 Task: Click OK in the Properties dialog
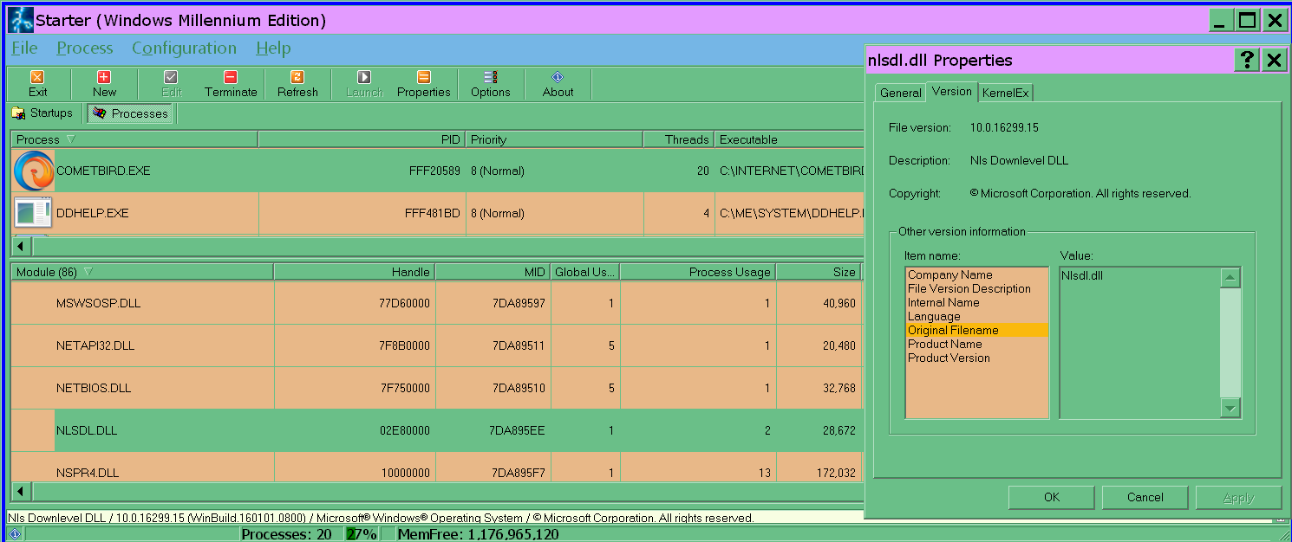pos(1052,497)
